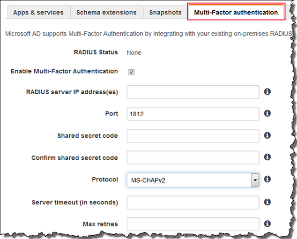Expand the Protocol MS-CHAPv2 dropdown
297x239 pixels.
[255, 180]
